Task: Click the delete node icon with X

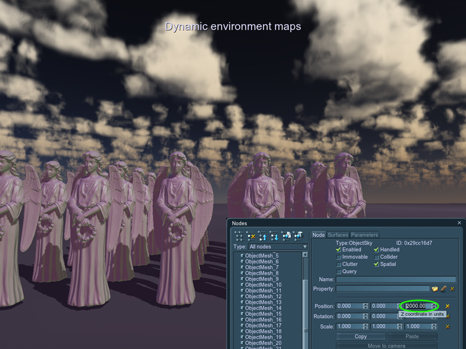Action: tap(251, 236)
